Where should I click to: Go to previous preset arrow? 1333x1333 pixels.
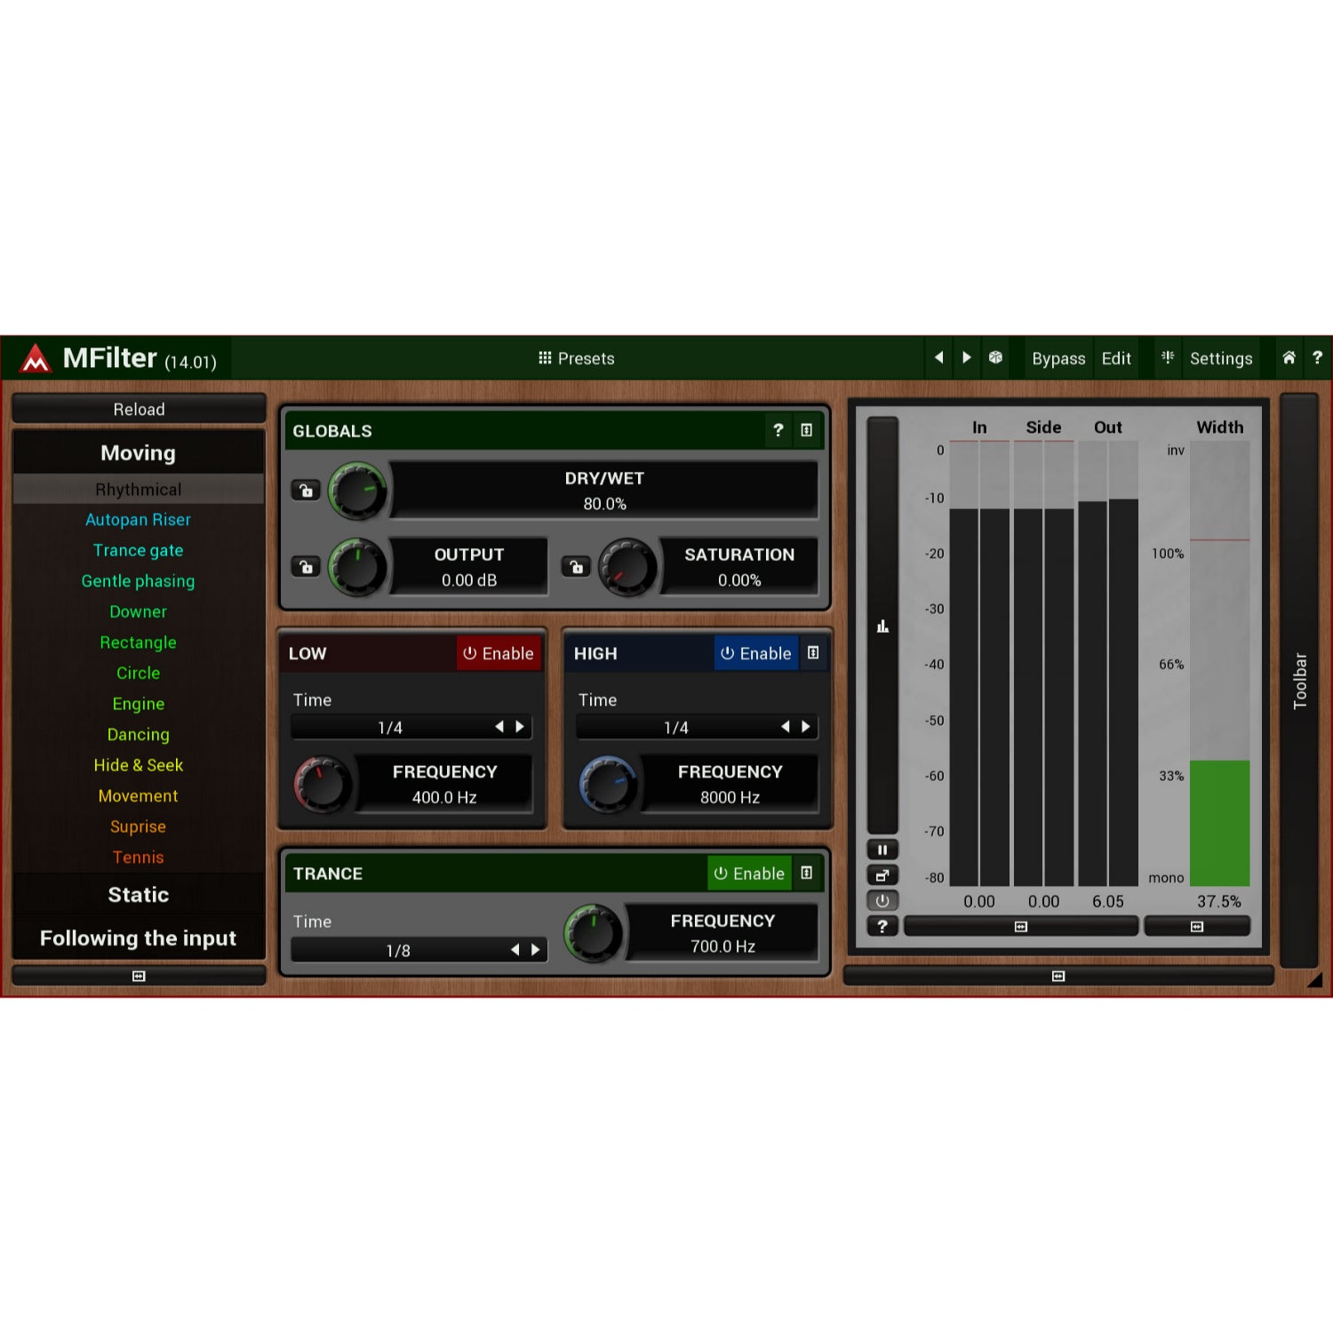click(x=938, y=357)
